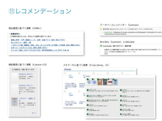
Task: Click the この資料も一緒に見ています heading
Action: (x=23, y=69)
